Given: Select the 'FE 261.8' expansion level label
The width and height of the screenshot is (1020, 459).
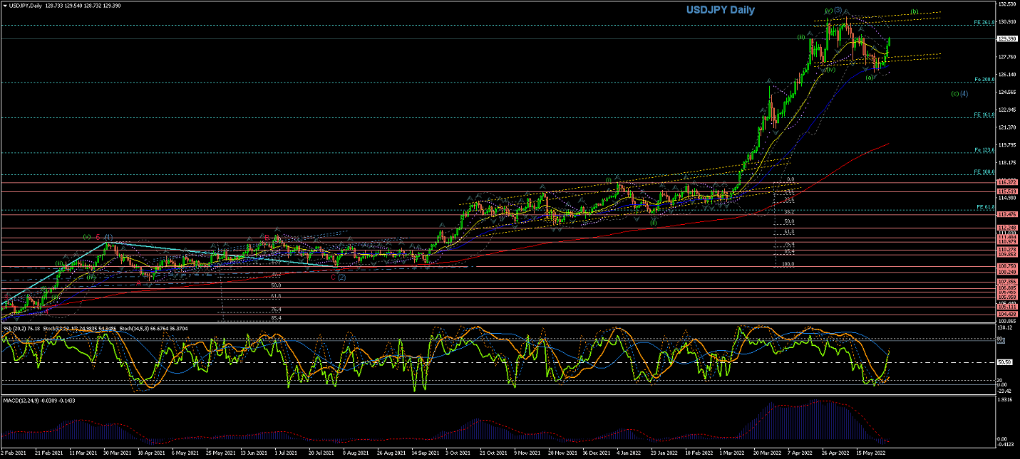Looking at the screenshot, I should click(984, 23).
